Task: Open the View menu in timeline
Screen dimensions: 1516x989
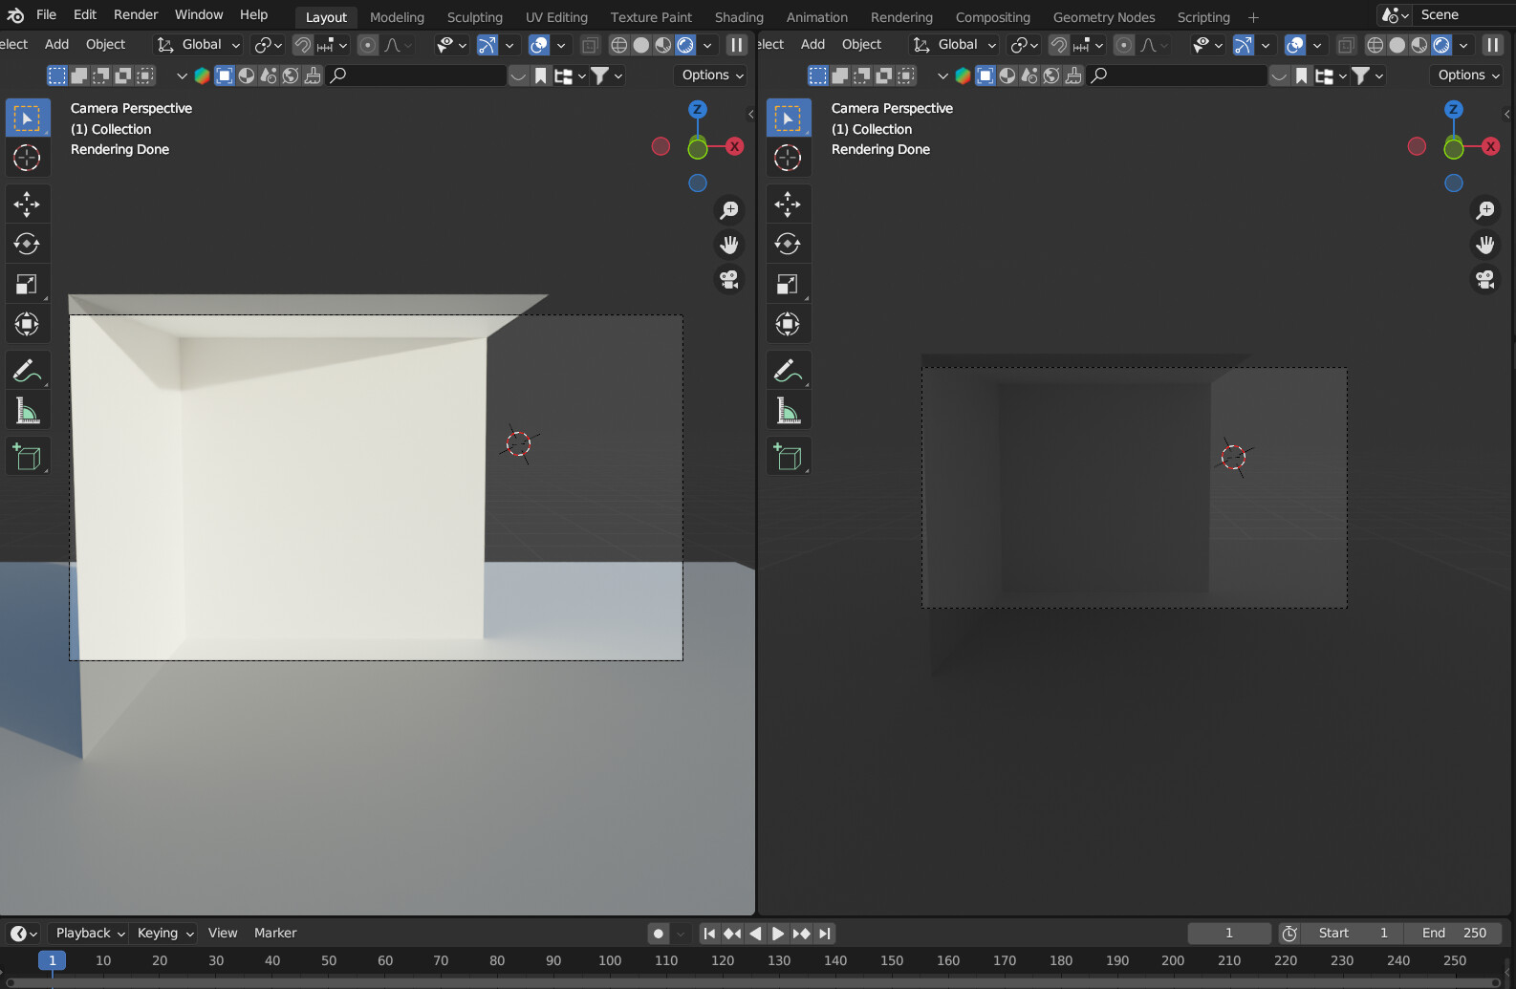Action: [x=223, y=934]
